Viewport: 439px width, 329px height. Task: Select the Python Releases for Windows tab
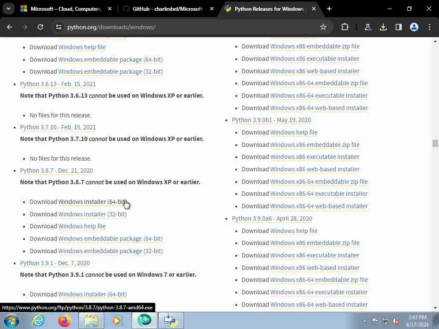pyautogui.click(x=269, y=9)
